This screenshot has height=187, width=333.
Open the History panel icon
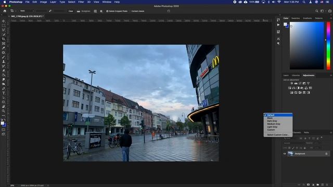278,20
